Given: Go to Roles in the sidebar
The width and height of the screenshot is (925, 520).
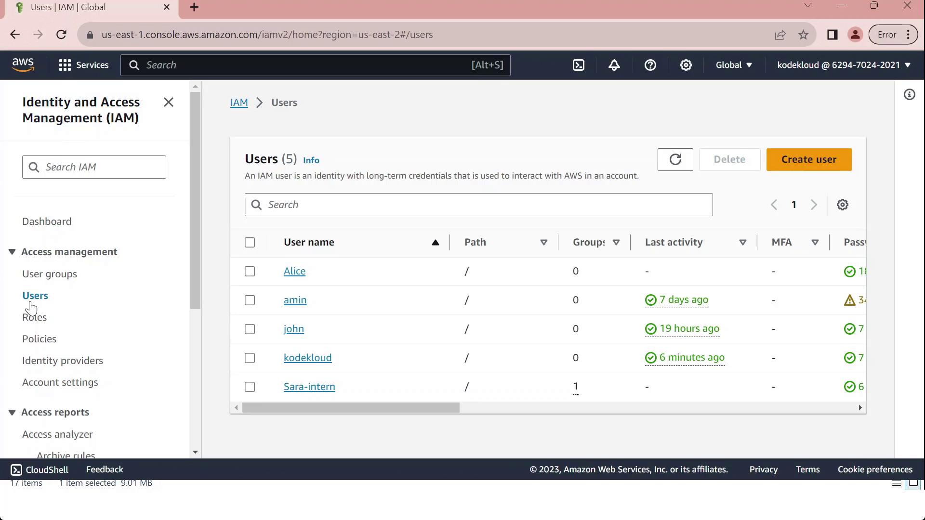Looking at the screenshot, I should [34, 317].
